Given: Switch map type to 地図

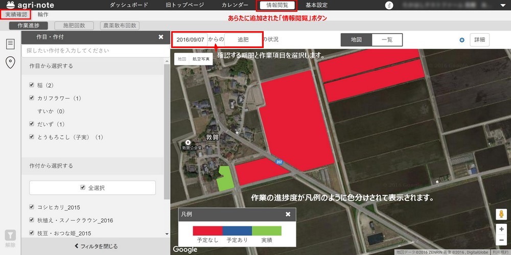Looking at the screenshot, I should coord(181,59).
